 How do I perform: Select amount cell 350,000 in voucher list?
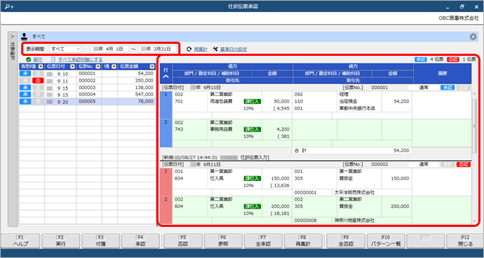click(137, 81)
